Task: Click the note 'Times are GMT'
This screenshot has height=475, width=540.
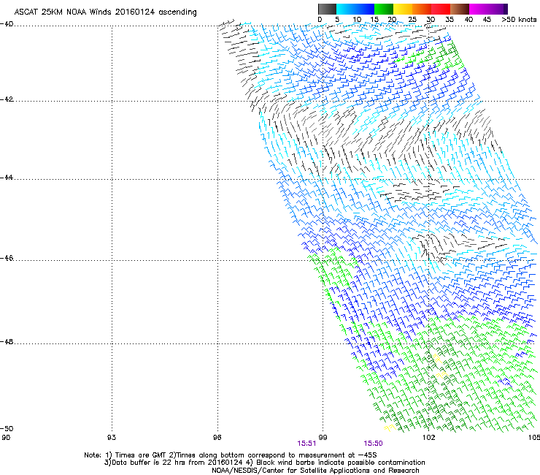Action: click(x=141, y=455)
